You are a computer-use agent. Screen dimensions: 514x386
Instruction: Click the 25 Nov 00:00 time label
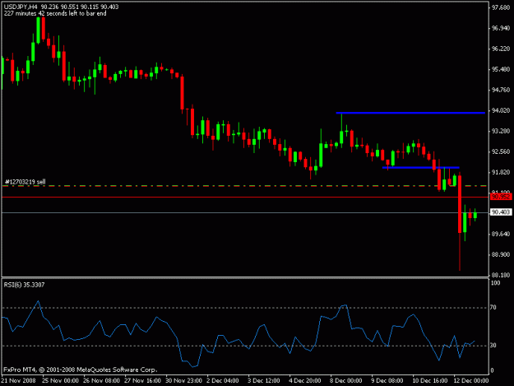pyautogui.click(x=60, y=380)
